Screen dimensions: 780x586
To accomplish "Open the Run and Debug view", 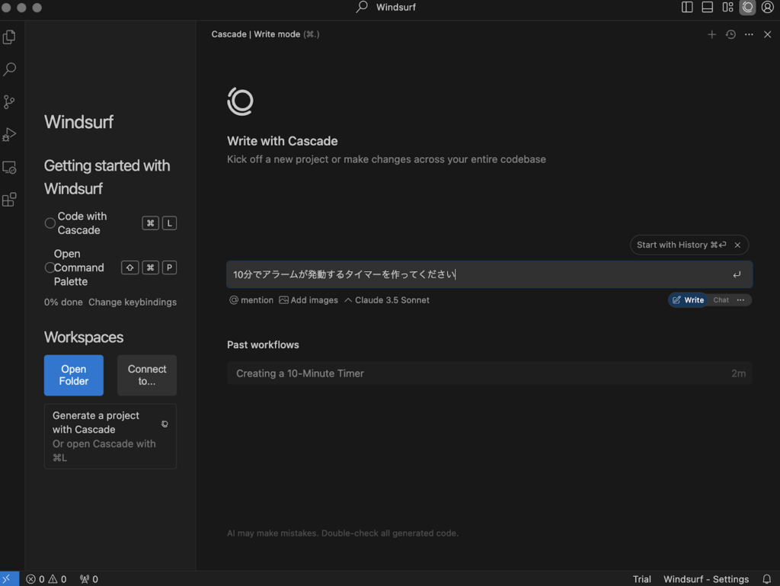I will [9, 134].
